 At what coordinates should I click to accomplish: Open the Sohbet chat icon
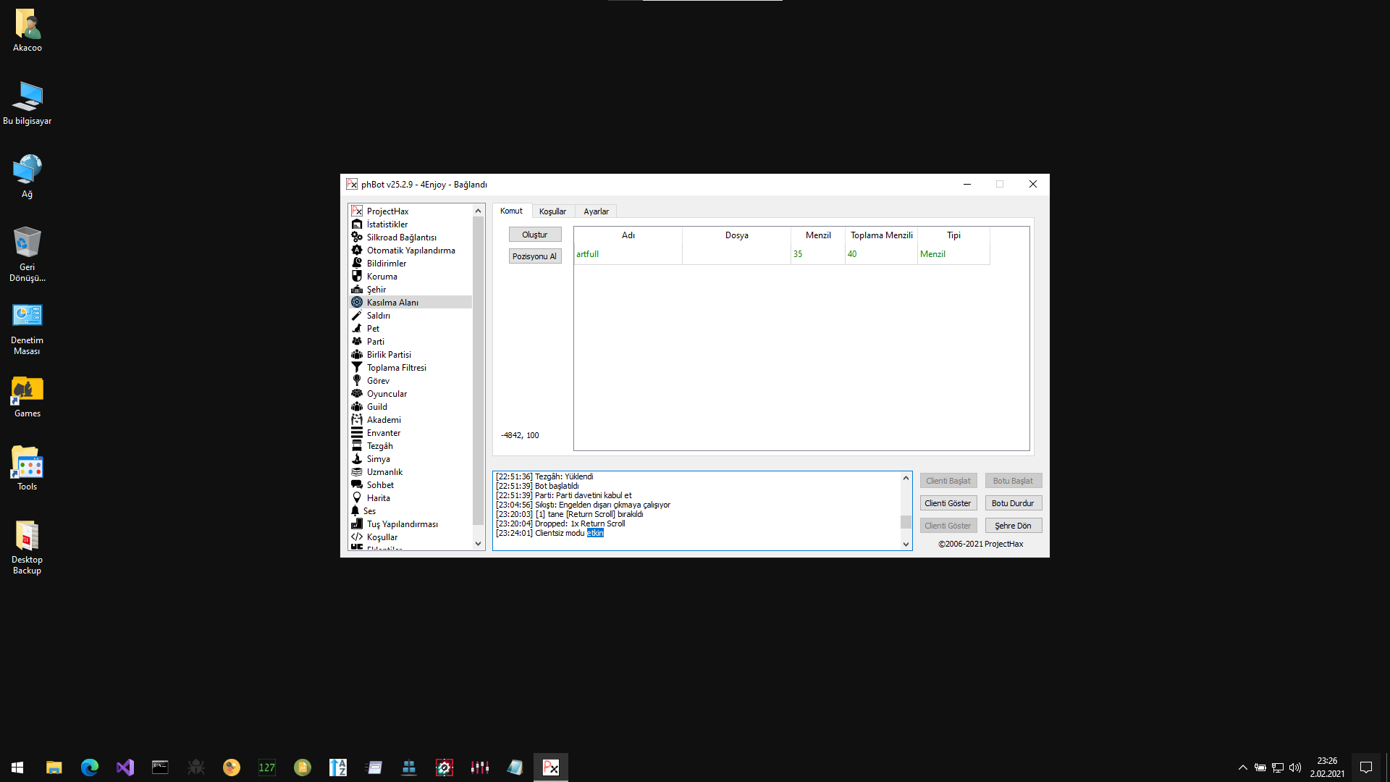pyautogui.click(x=356, y=485)
